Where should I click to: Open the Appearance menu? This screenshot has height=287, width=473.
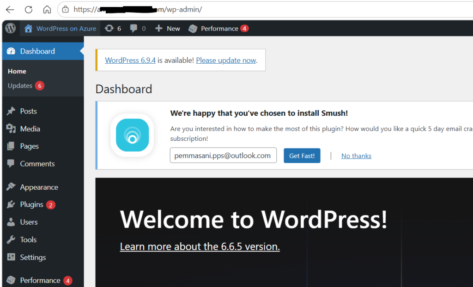click(39, 187)
